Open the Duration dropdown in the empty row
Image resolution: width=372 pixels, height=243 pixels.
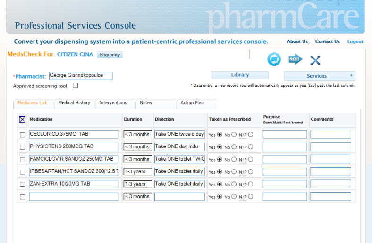137,196
